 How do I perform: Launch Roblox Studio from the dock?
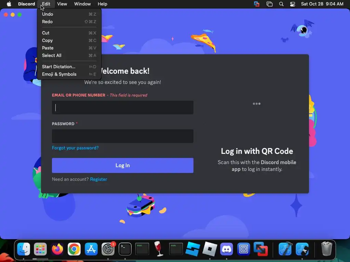[x=193, y=249]
